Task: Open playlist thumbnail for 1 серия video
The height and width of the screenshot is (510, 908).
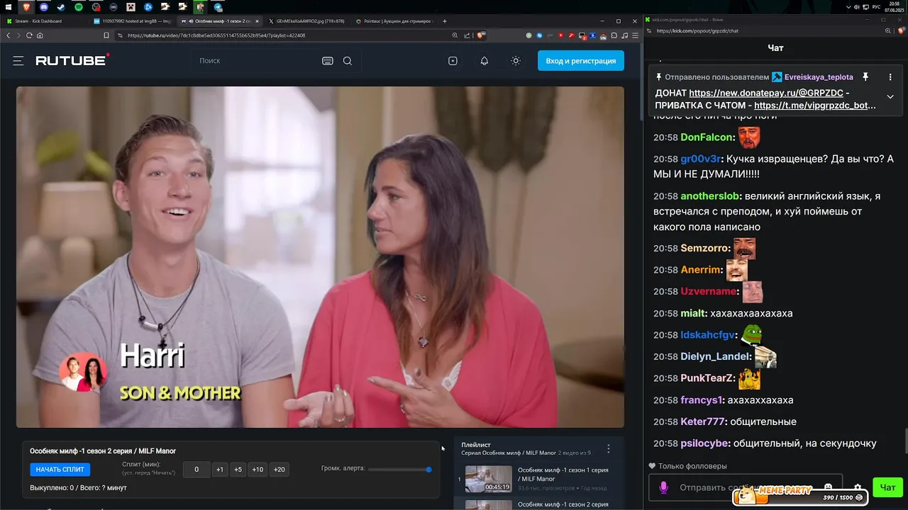Action: 488,479
